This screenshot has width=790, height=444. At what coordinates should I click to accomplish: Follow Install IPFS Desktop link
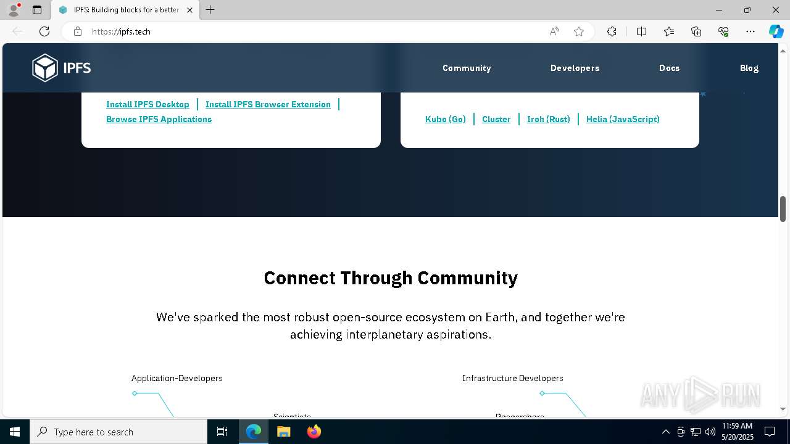pyautogui.click(x=148, y=104)
